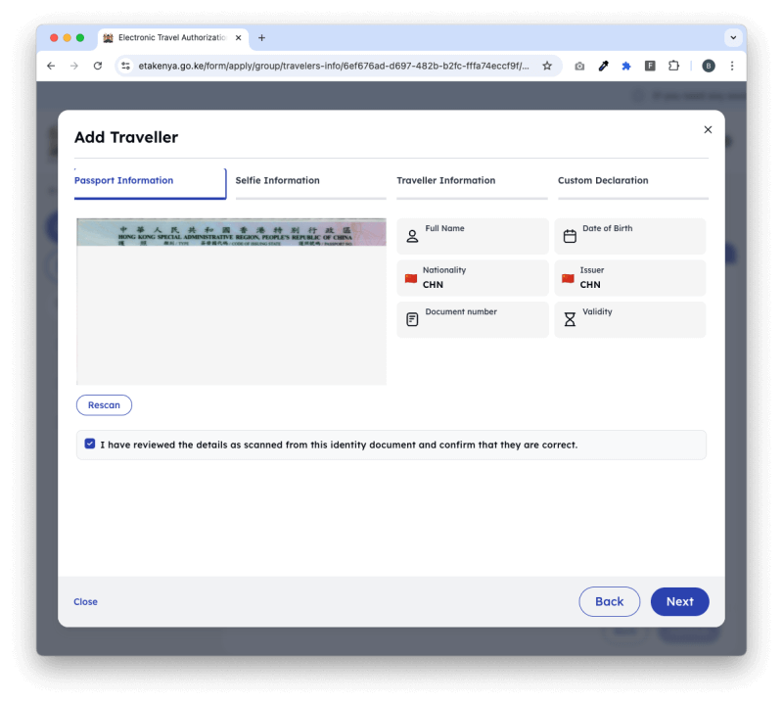The width and height of the screenshot is (783, 704).
Task: Click the Close link
Action: click(85, 602)
